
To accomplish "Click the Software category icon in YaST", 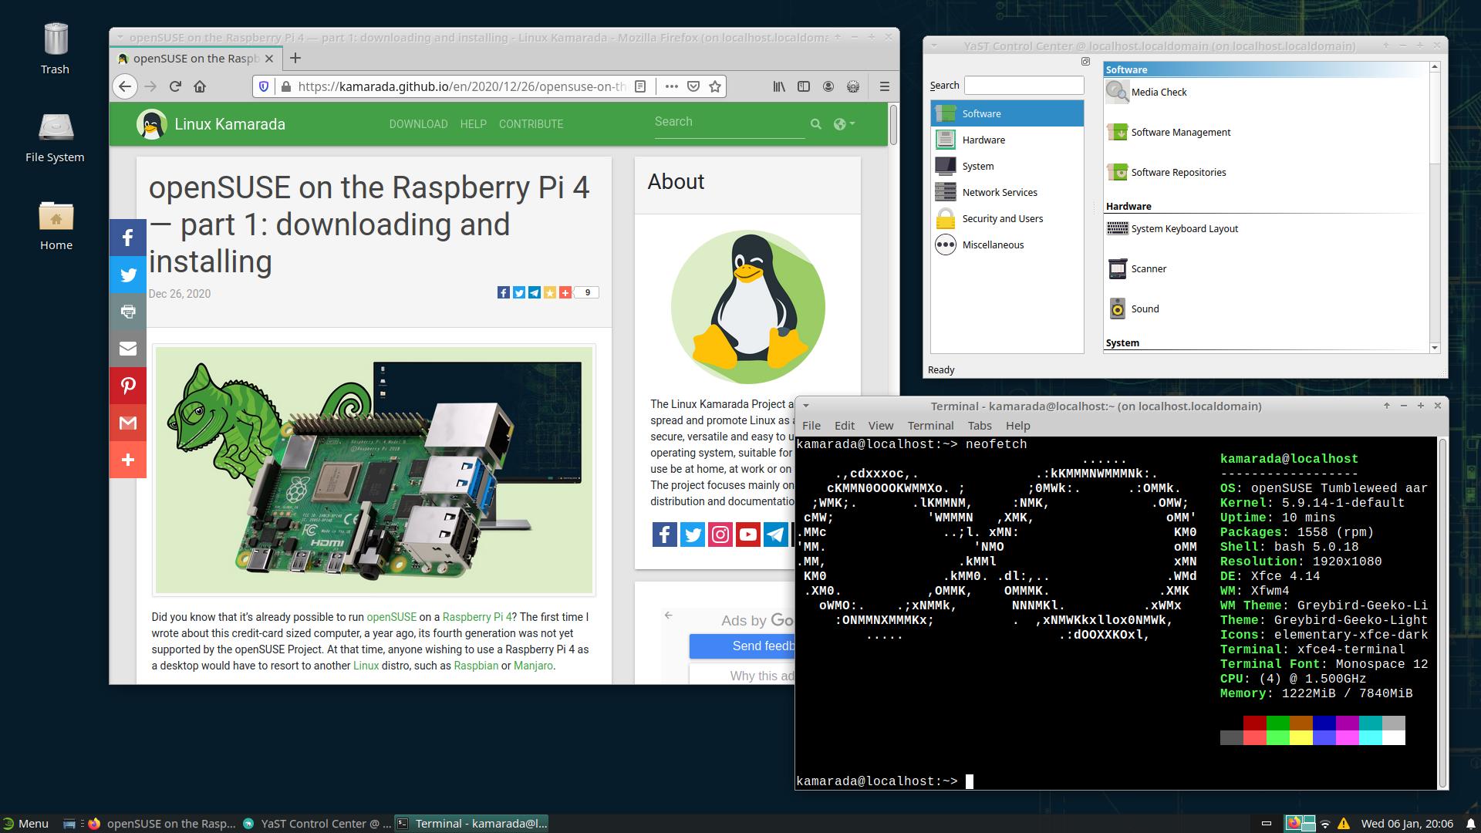I will coord(945,113).
